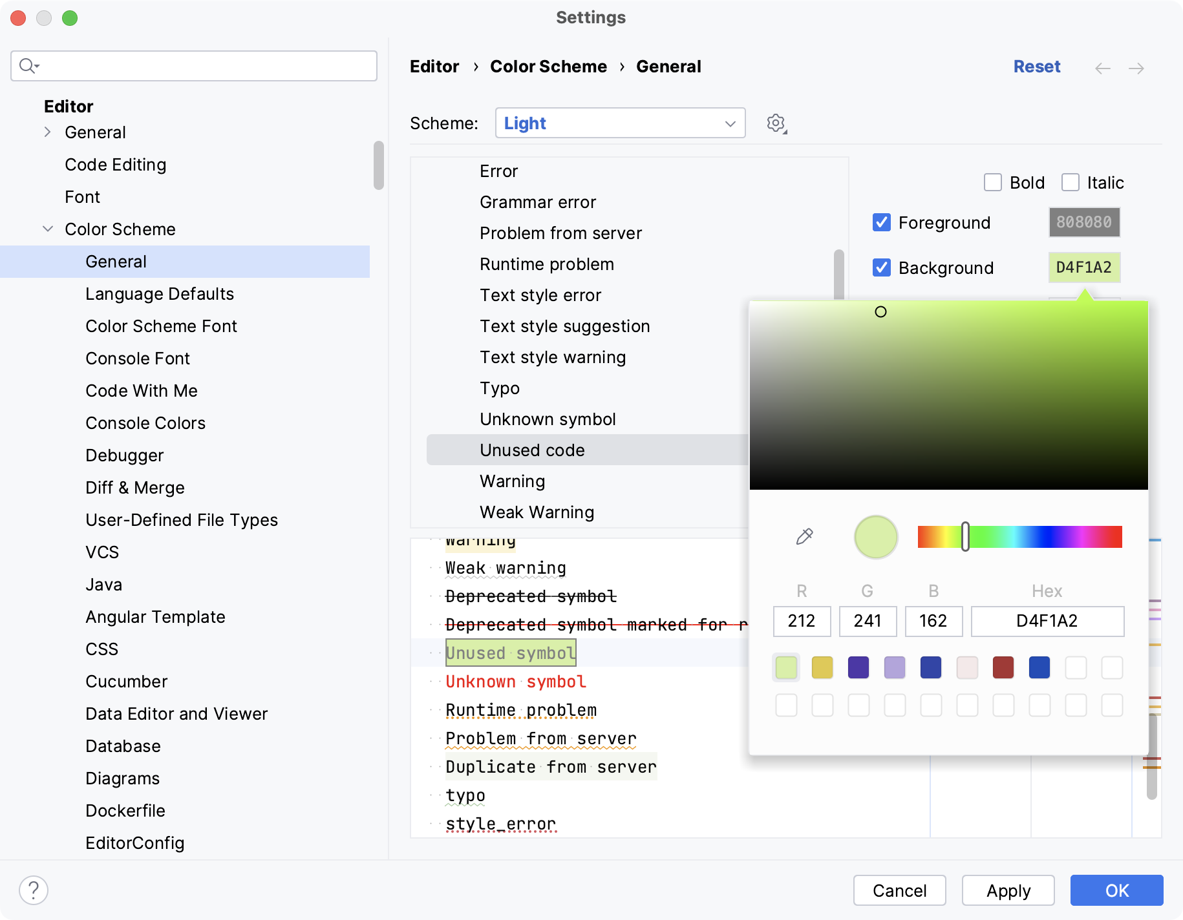Open Debugger color settings page
This screenshot has width=1183, height=920.
pos(124,455)
